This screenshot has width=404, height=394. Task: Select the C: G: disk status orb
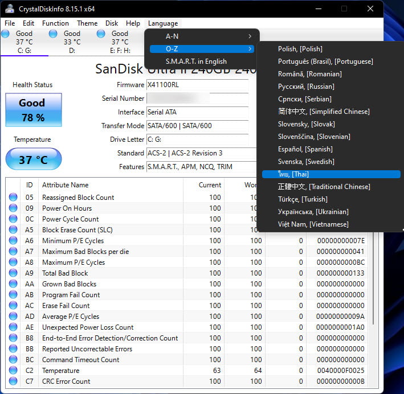pyautogui.click(x=5, y=34)
